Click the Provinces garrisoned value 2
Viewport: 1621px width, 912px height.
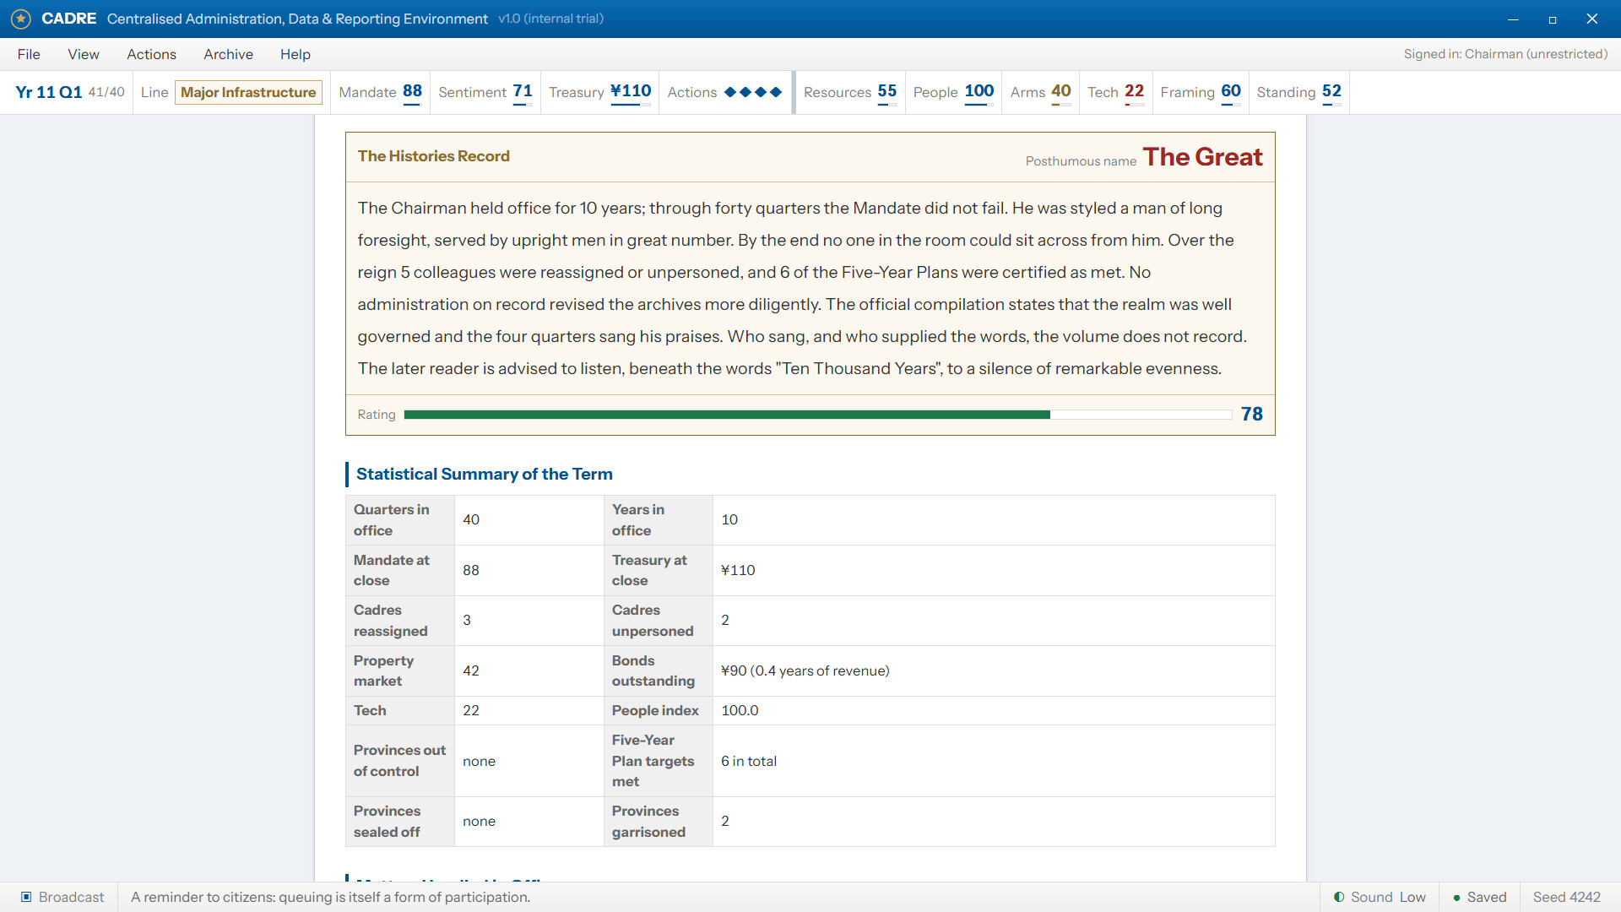coord(994,821)
